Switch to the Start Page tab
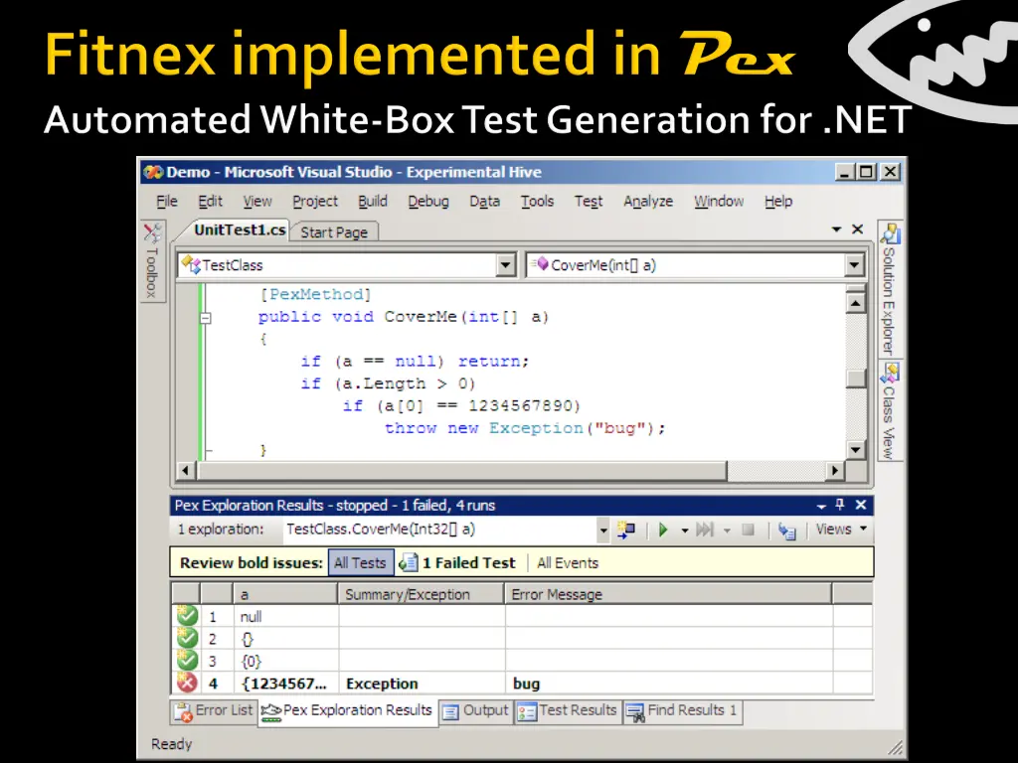This screenshot has width=1018, height=763. tap(334, 232)
